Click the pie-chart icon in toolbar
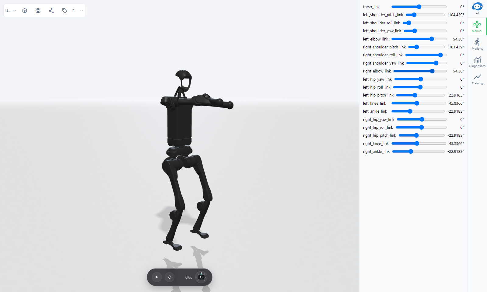 click(x=38, y=11)
